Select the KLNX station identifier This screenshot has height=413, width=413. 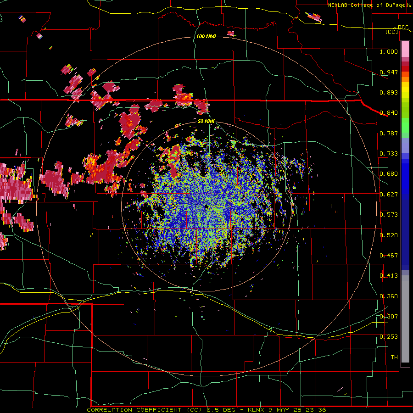point(257,410)
